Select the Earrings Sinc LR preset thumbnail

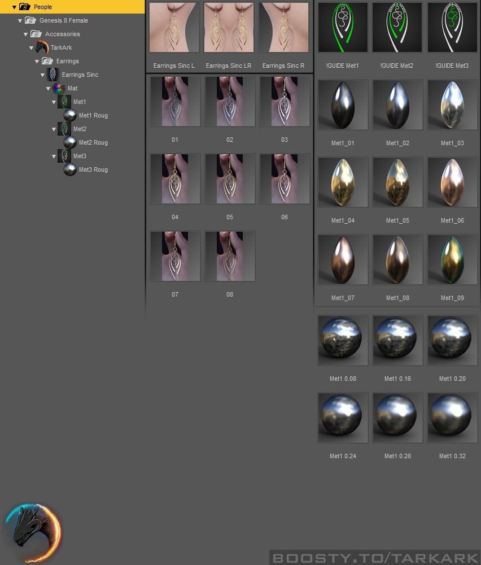pos(229,27)
